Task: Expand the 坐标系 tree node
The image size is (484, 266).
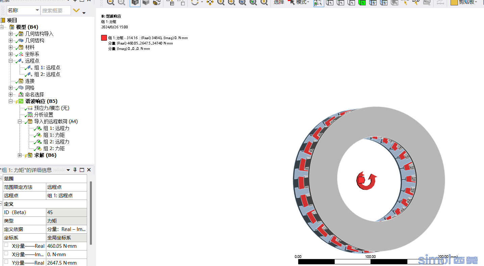Action: [x=11, y=54]
